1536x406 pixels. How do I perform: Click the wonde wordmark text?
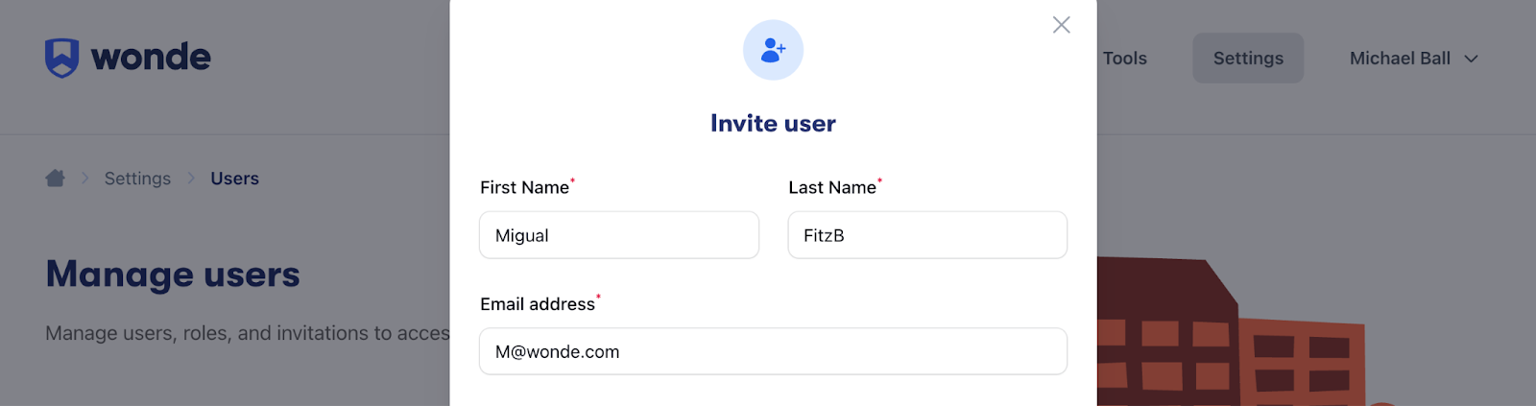pos(151,58)
